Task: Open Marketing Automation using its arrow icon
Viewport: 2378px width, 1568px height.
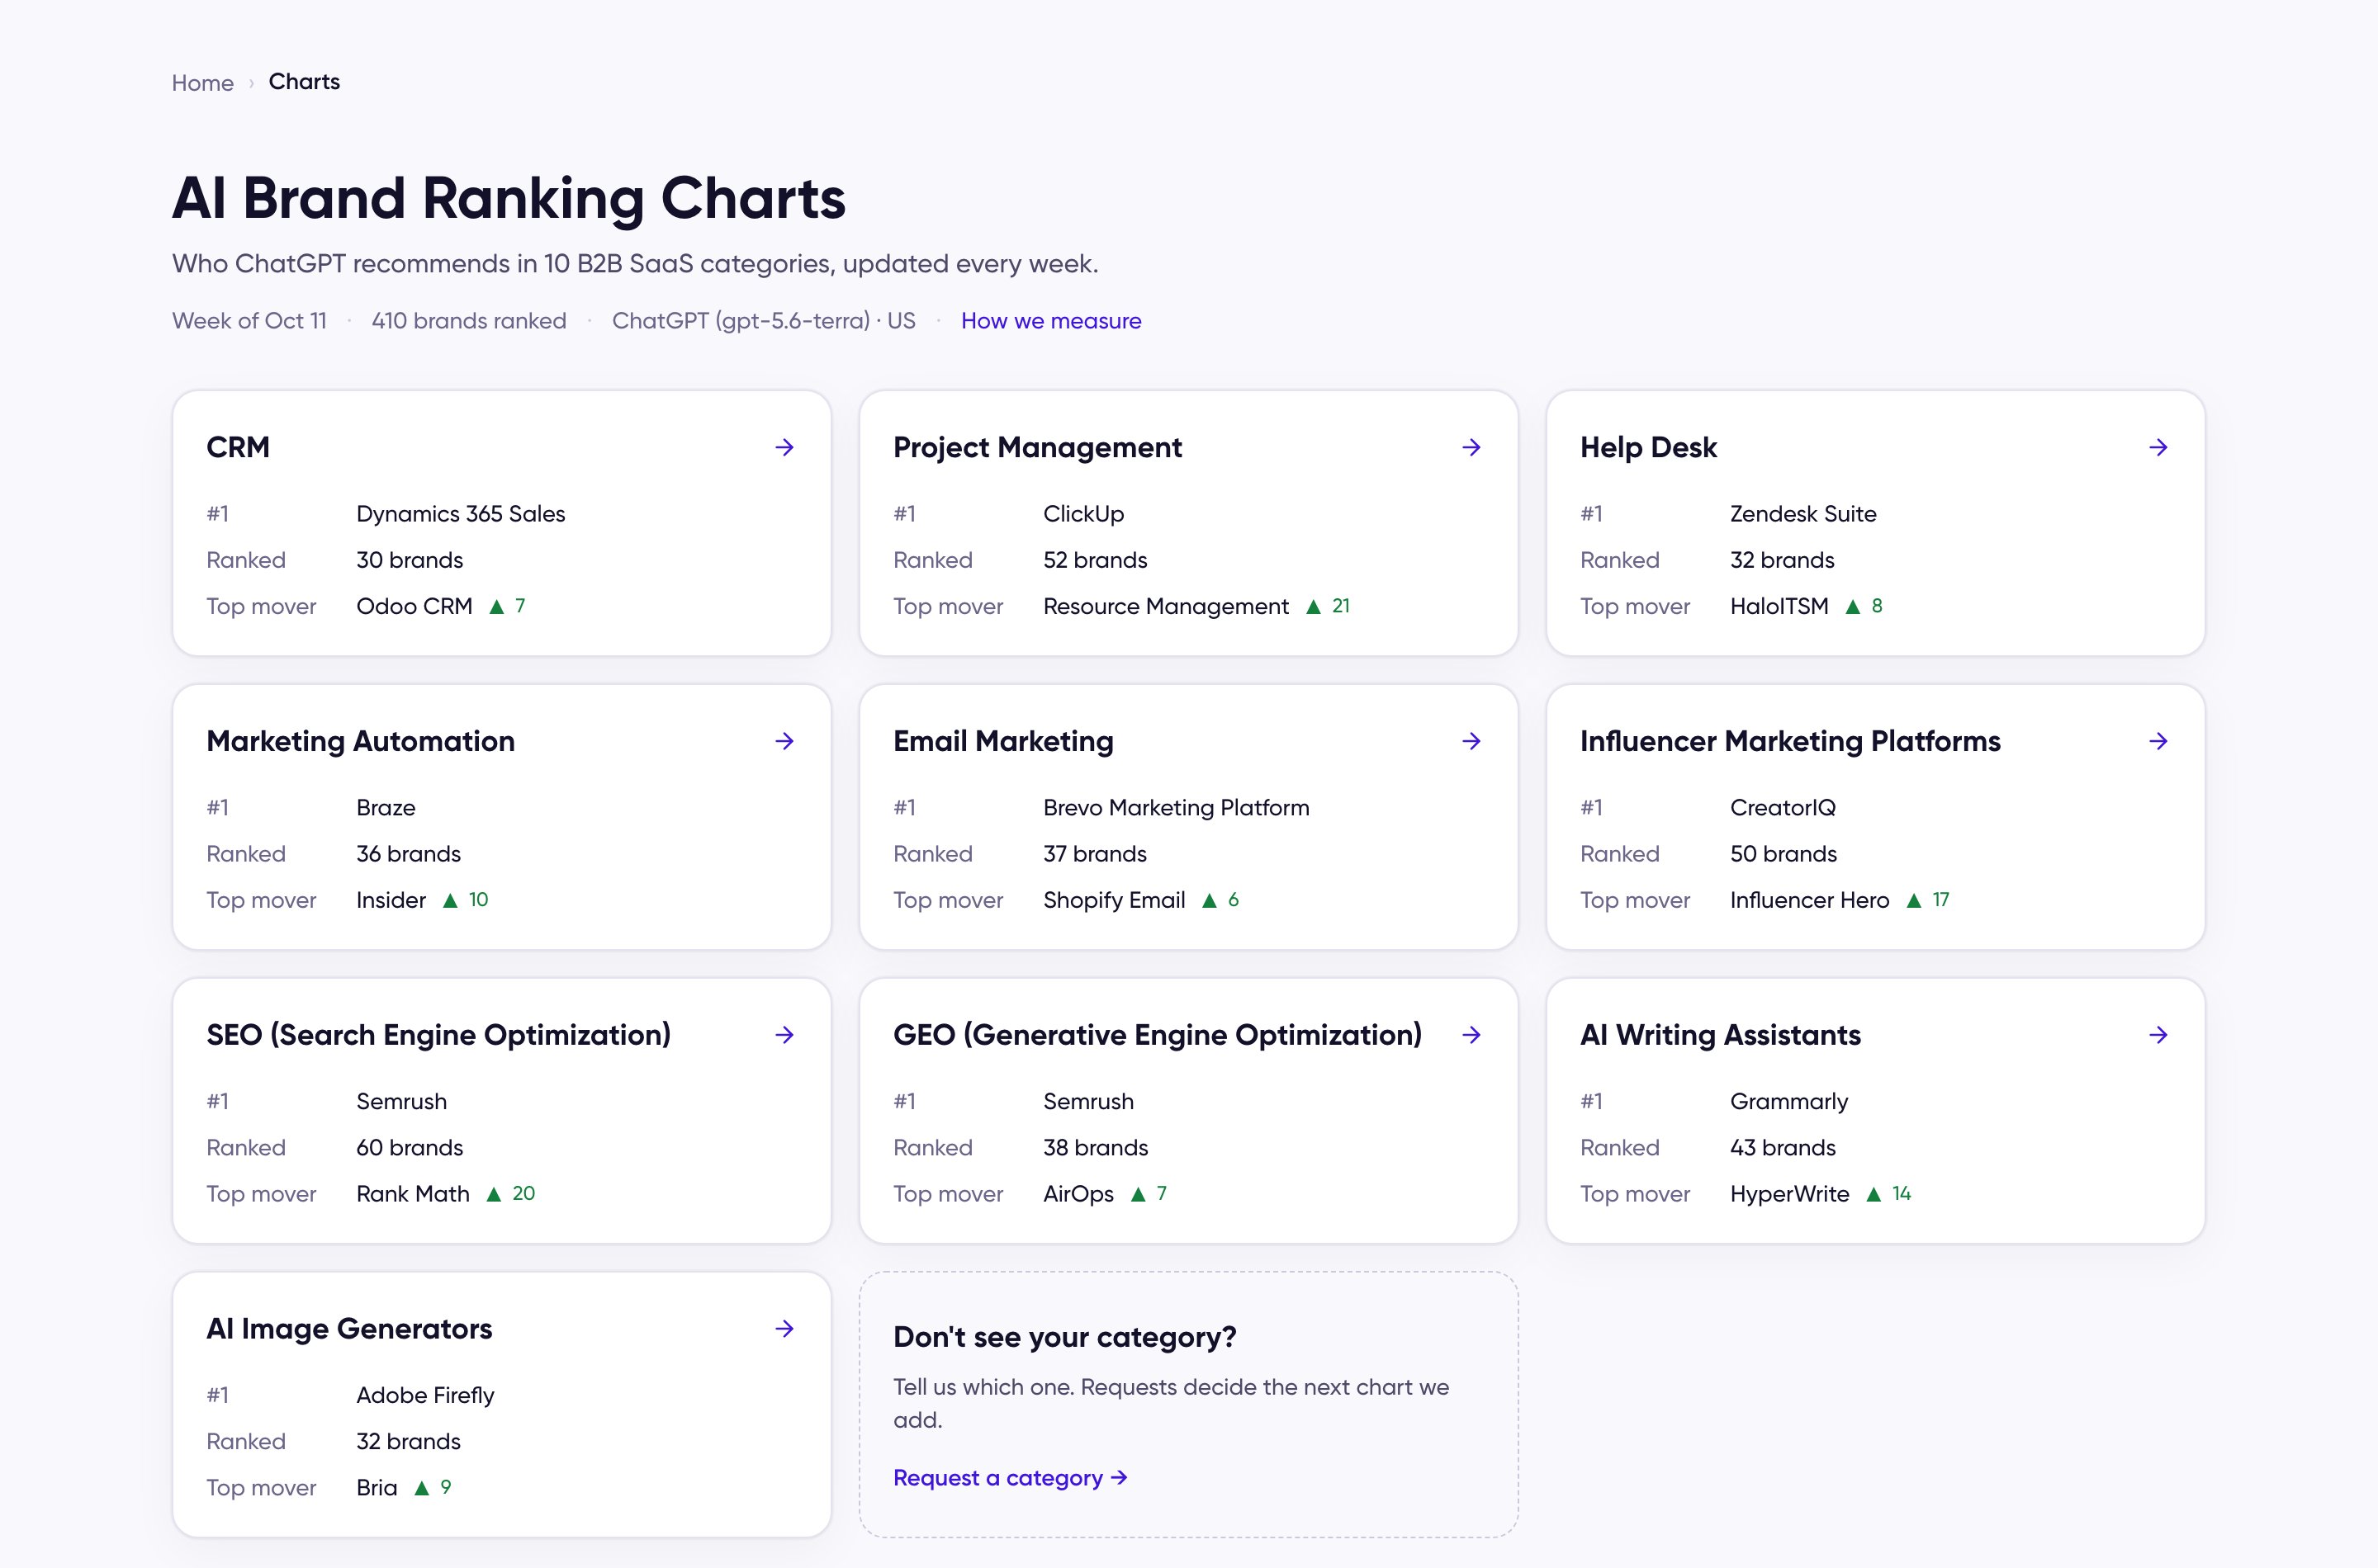Action: click(784, 741)
